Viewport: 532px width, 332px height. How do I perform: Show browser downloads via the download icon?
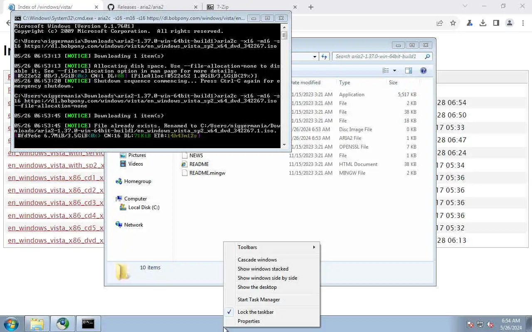click(483, 23)
